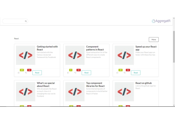
Task: Dislike the Component patterns in React article
Action: 76,73
